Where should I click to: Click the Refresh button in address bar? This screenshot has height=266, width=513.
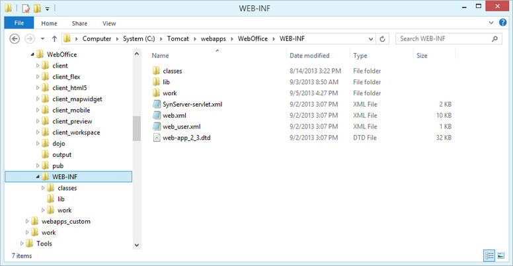382,38
